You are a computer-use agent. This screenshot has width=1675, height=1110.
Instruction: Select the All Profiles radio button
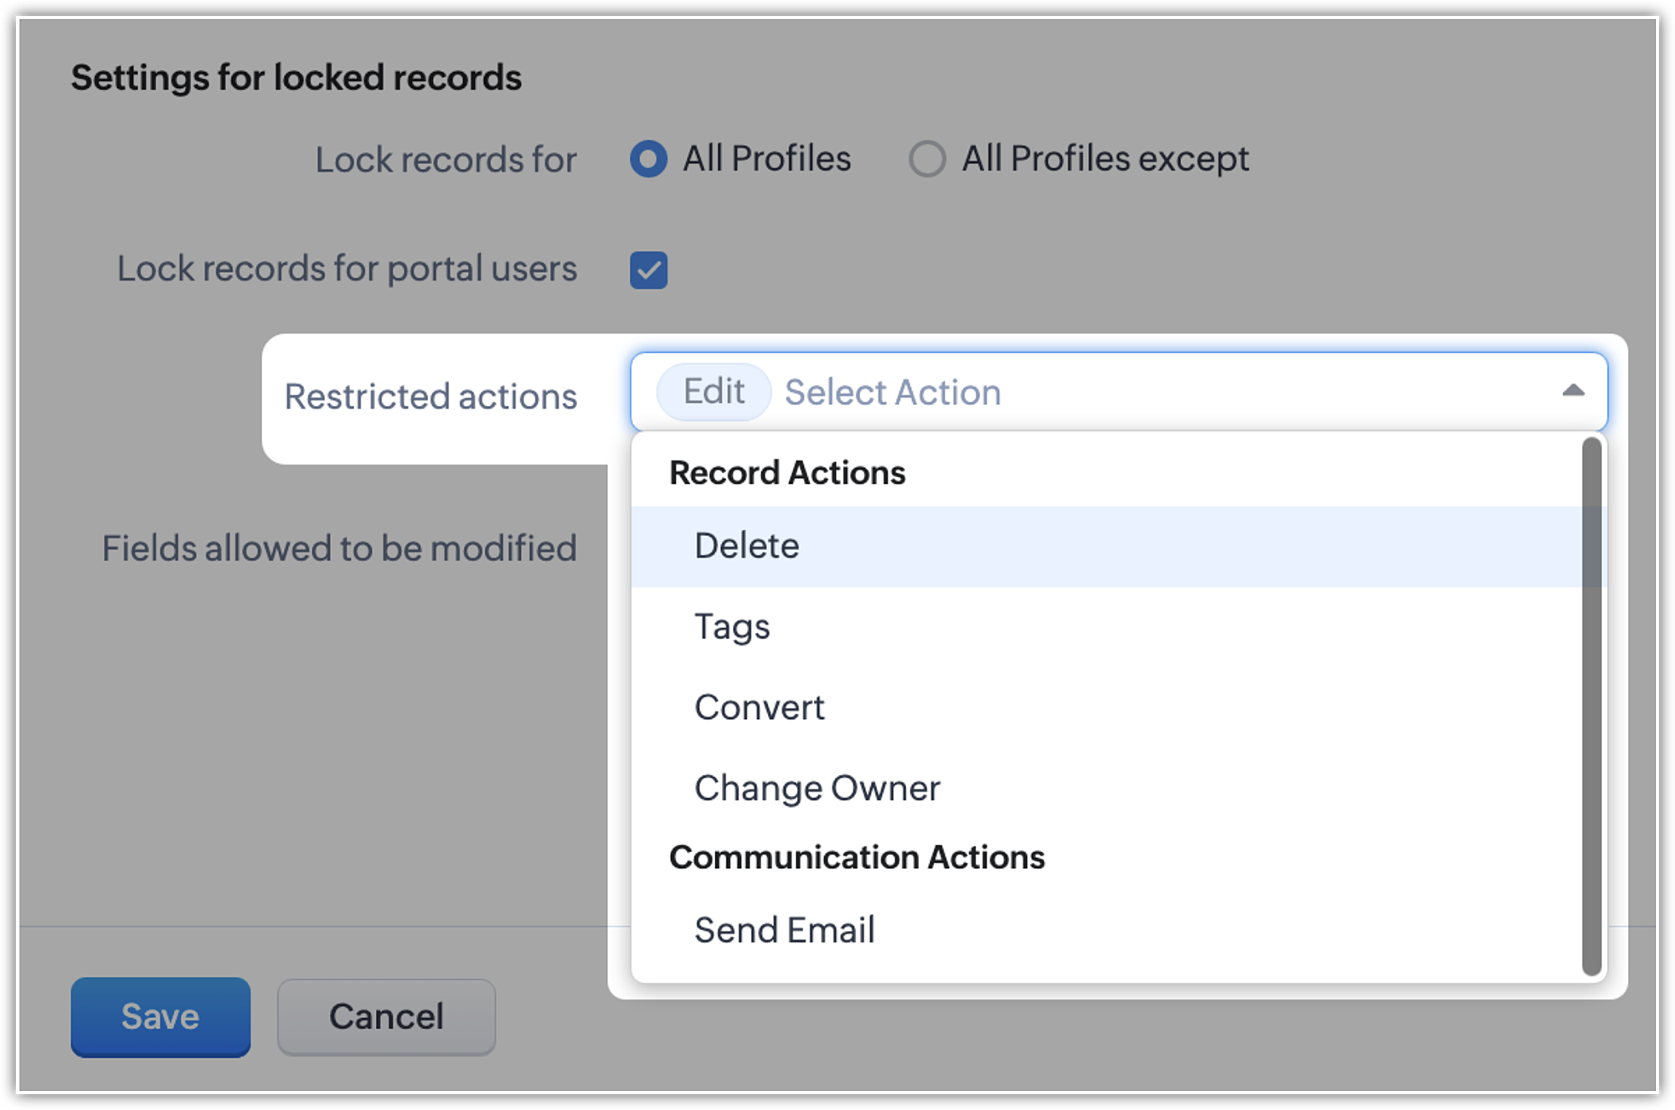click(648, 159)
